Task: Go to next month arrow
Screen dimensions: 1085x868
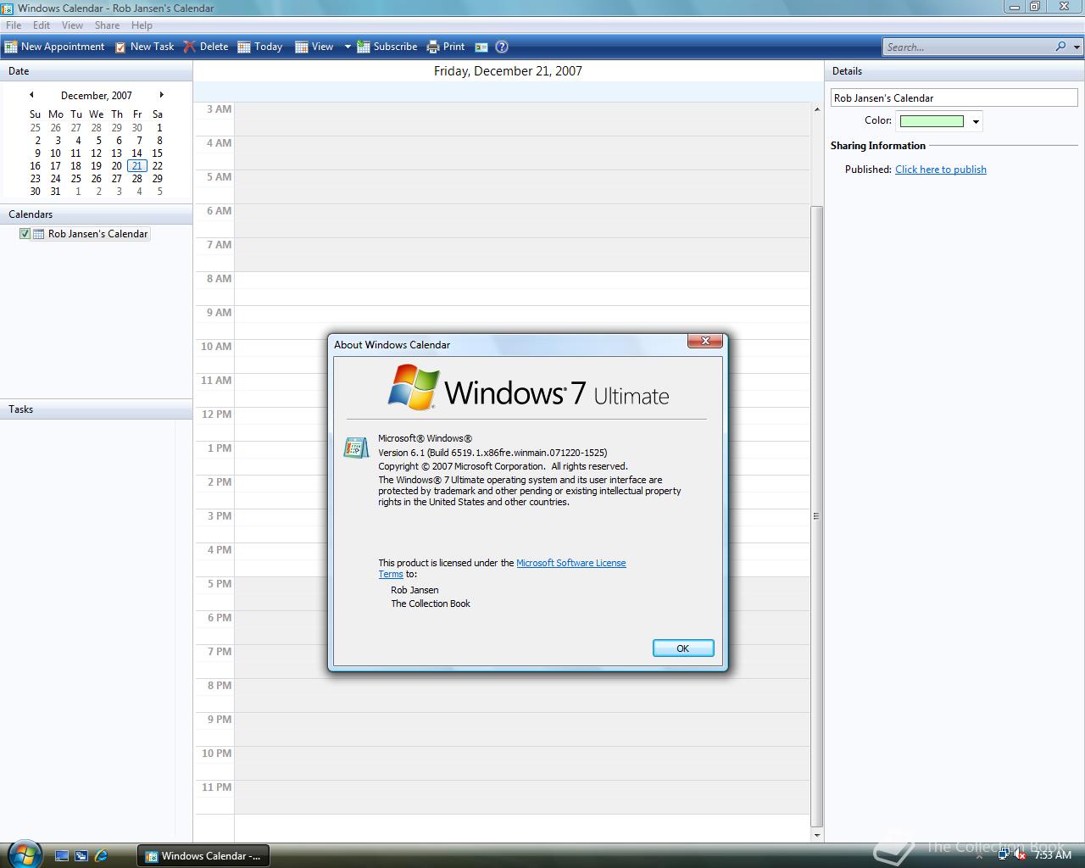Action: (161, 95)
